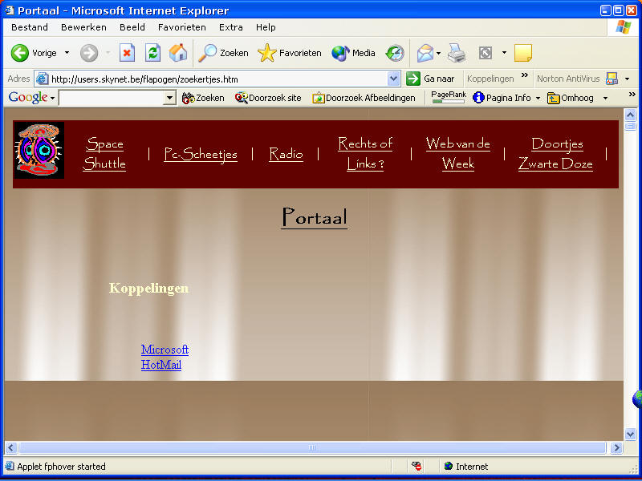
Task: Expand the Omhoog dropdown arrow
Action: (605, 98)
